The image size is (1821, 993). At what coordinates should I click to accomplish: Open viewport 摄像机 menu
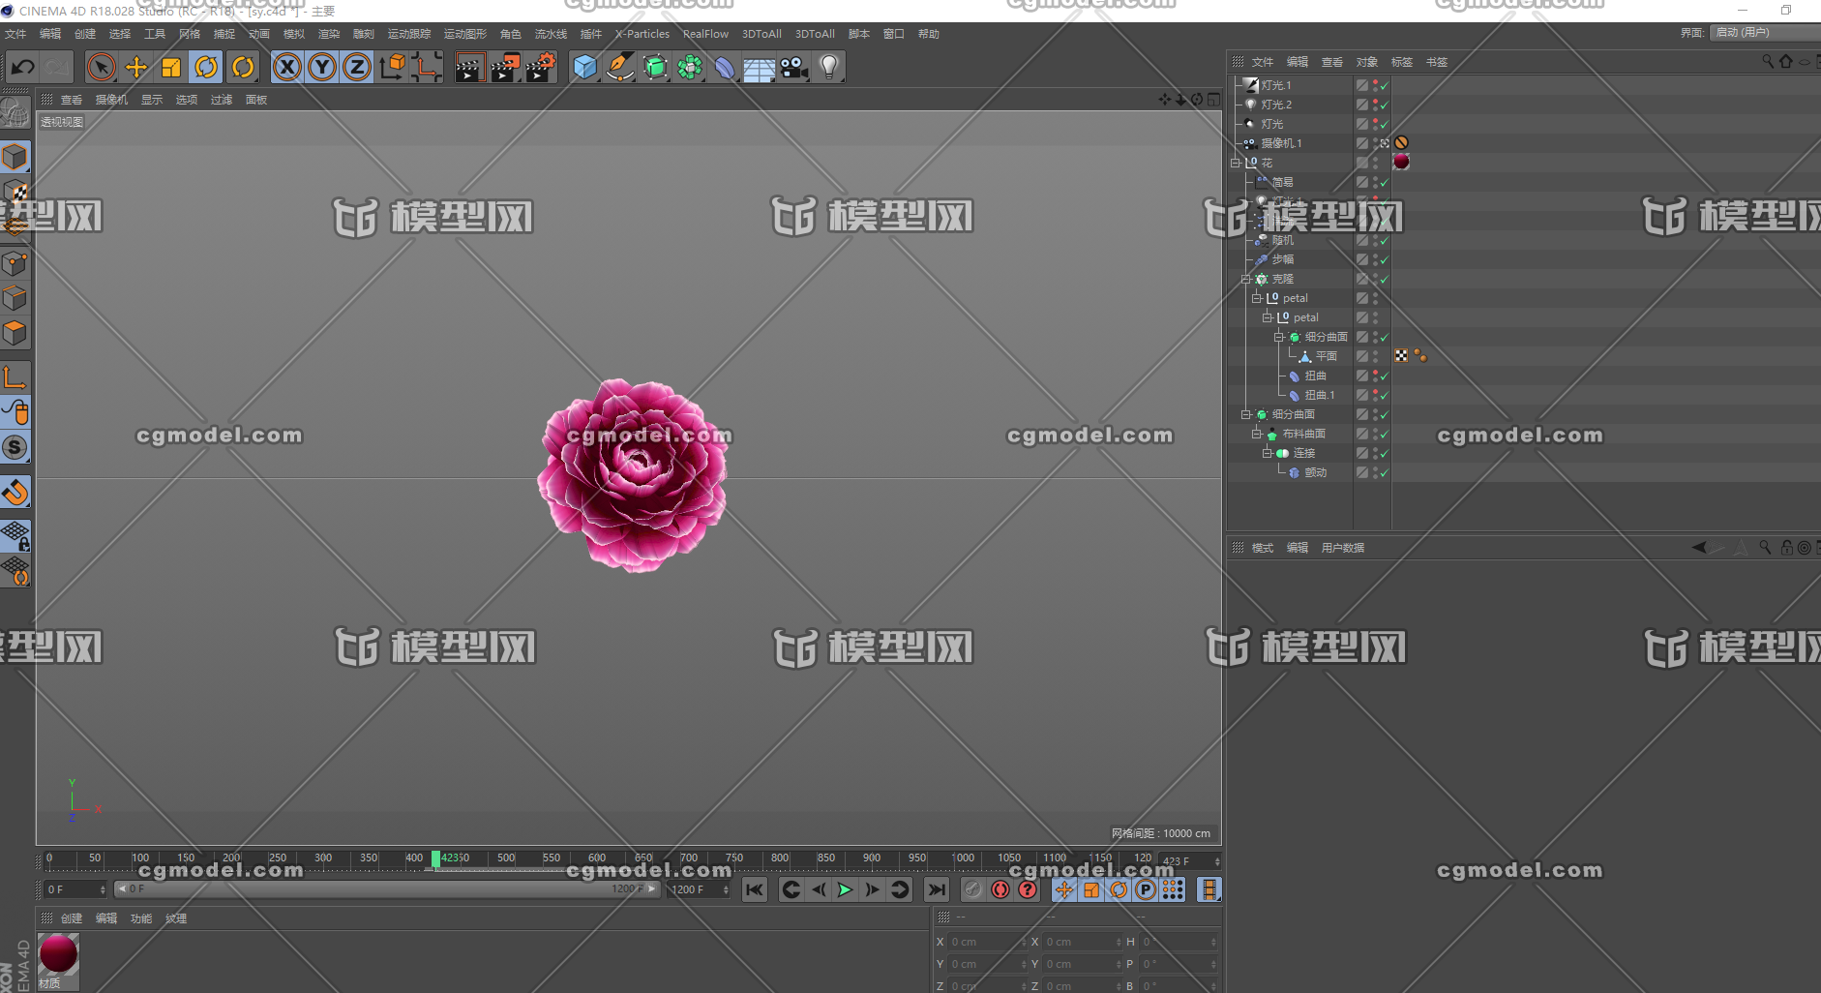(111, 100)
